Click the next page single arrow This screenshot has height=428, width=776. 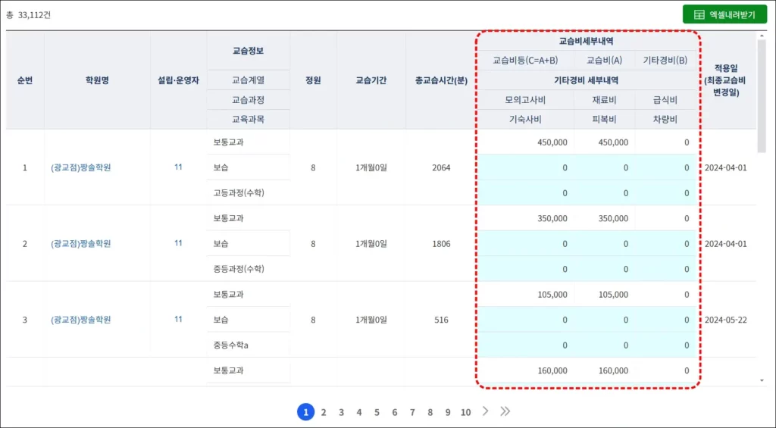pos(486,411)
